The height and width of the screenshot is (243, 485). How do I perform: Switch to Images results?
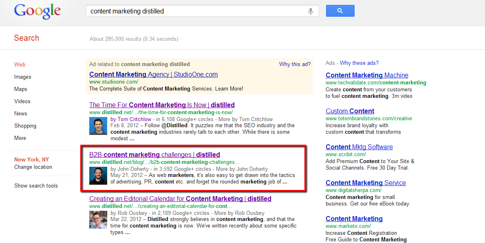tap(22, 77)
